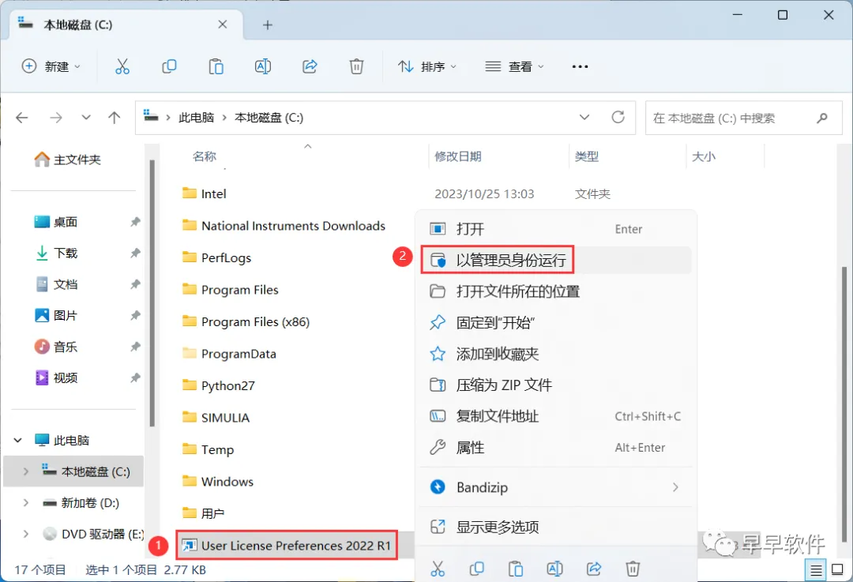The height and width of the screenshot is (582, 853).
Task: Click the Paste icon in the top toolbar
Action: (x=216, y=66)
